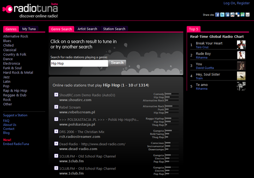Open Te amo album thumbnail

(x=241, y=86)
